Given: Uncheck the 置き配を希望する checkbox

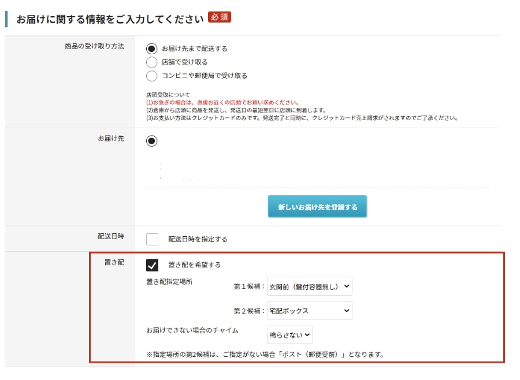Looking at the screenshot, I should point(152,265).
